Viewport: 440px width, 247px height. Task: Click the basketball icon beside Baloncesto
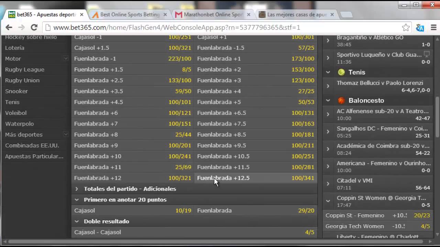pyautogui.click(x=341, y=101)
